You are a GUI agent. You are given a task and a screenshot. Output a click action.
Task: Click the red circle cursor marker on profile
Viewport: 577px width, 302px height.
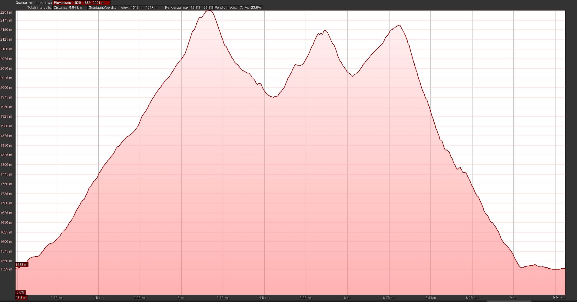point(18,268)
